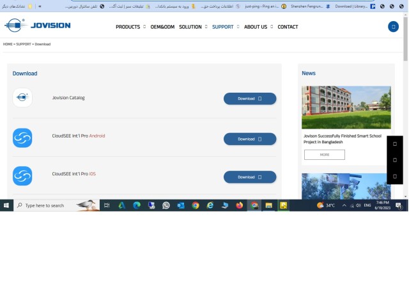
Task: Click the Jovision logo in header
Action: 37,26
